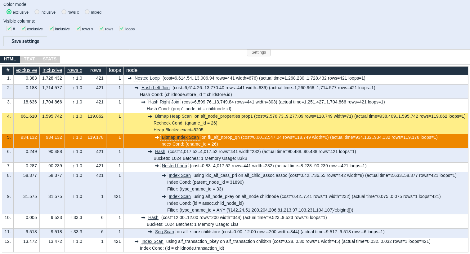
Task: Switch to the HTML tab
Action: (x=10, y=59)
